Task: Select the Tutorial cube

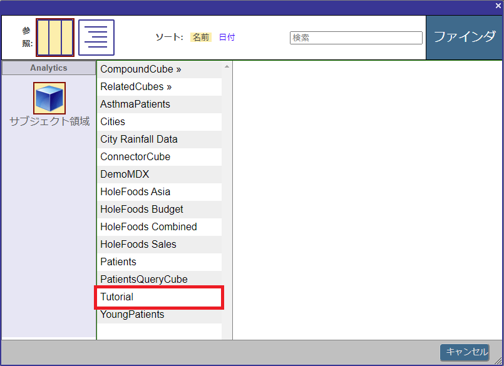Action: 117,297
